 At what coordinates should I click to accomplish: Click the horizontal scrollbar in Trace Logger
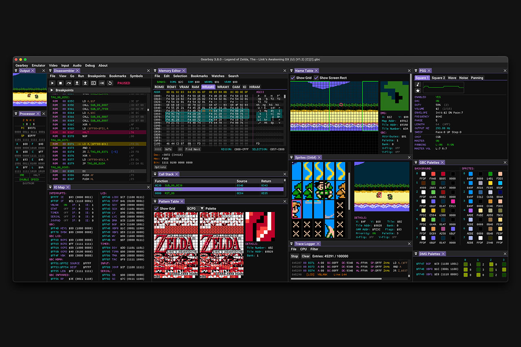(x=337, y=279)
